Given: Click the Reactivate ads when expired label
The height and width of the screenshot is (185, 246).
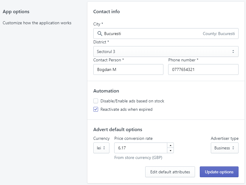Looking at the screenshot, I should [126, 110].
